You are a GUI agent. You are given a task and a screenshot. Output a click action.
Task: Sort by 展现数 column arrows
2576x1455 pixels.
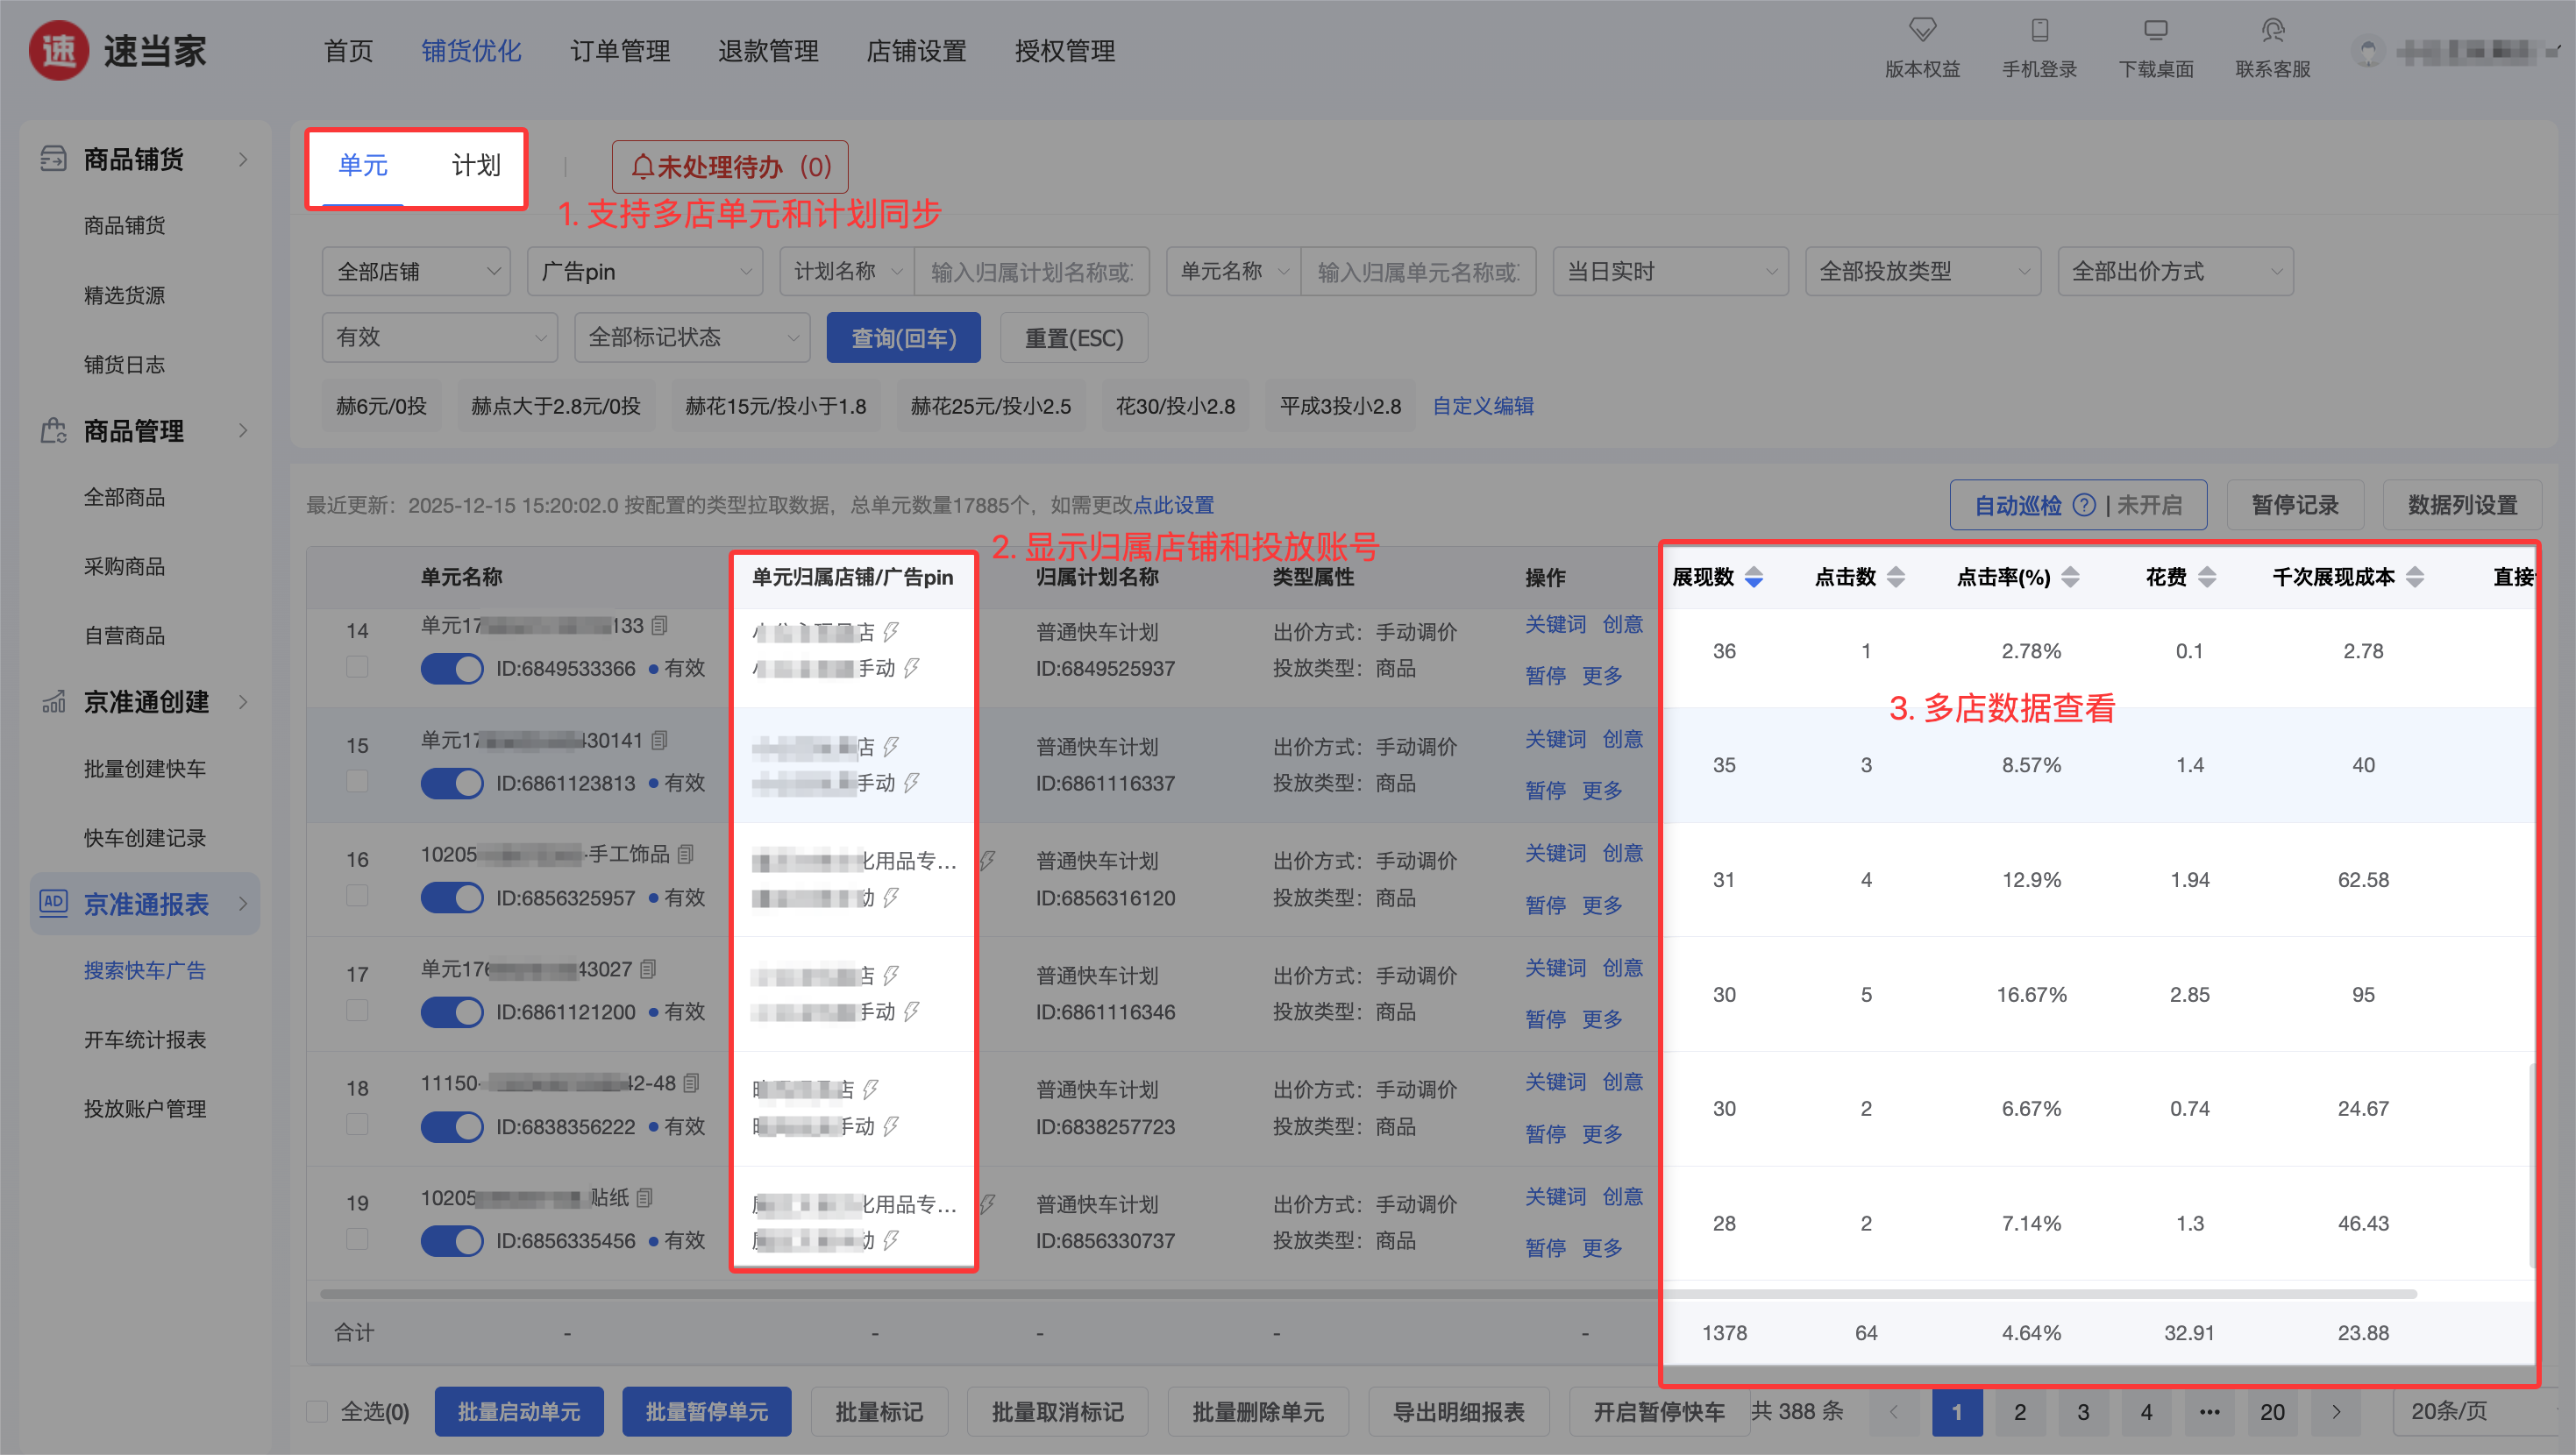pyautogui.click(x=1753, y=577)
